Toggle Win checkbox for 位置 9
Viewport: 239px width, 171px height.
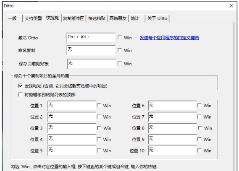click(200, 139)
